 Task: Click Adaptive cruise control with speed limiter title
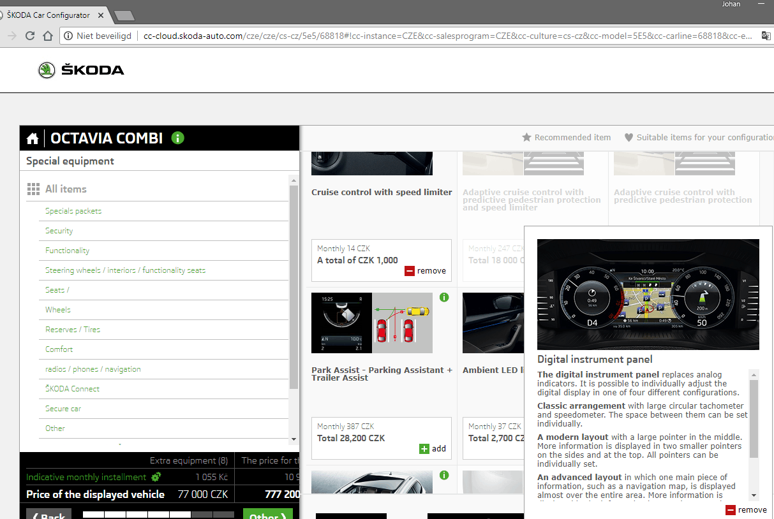coord(532,200)
